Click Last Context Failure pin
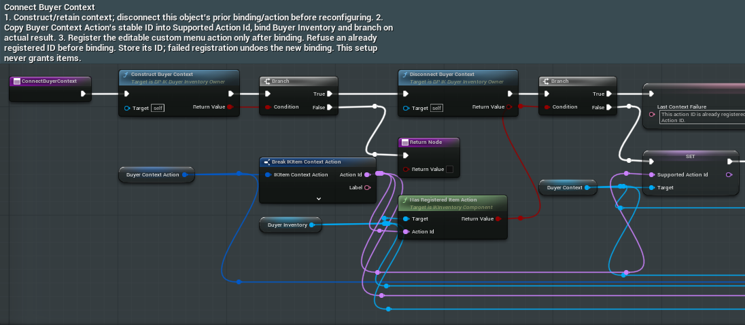Viewport: 745px width, 325px height. tap(651, 115)
